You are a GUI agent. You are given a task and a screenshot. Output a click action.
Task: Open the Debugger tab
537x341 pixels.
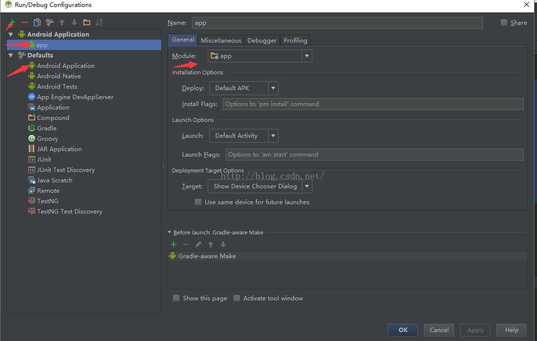(x=262, y=41)
